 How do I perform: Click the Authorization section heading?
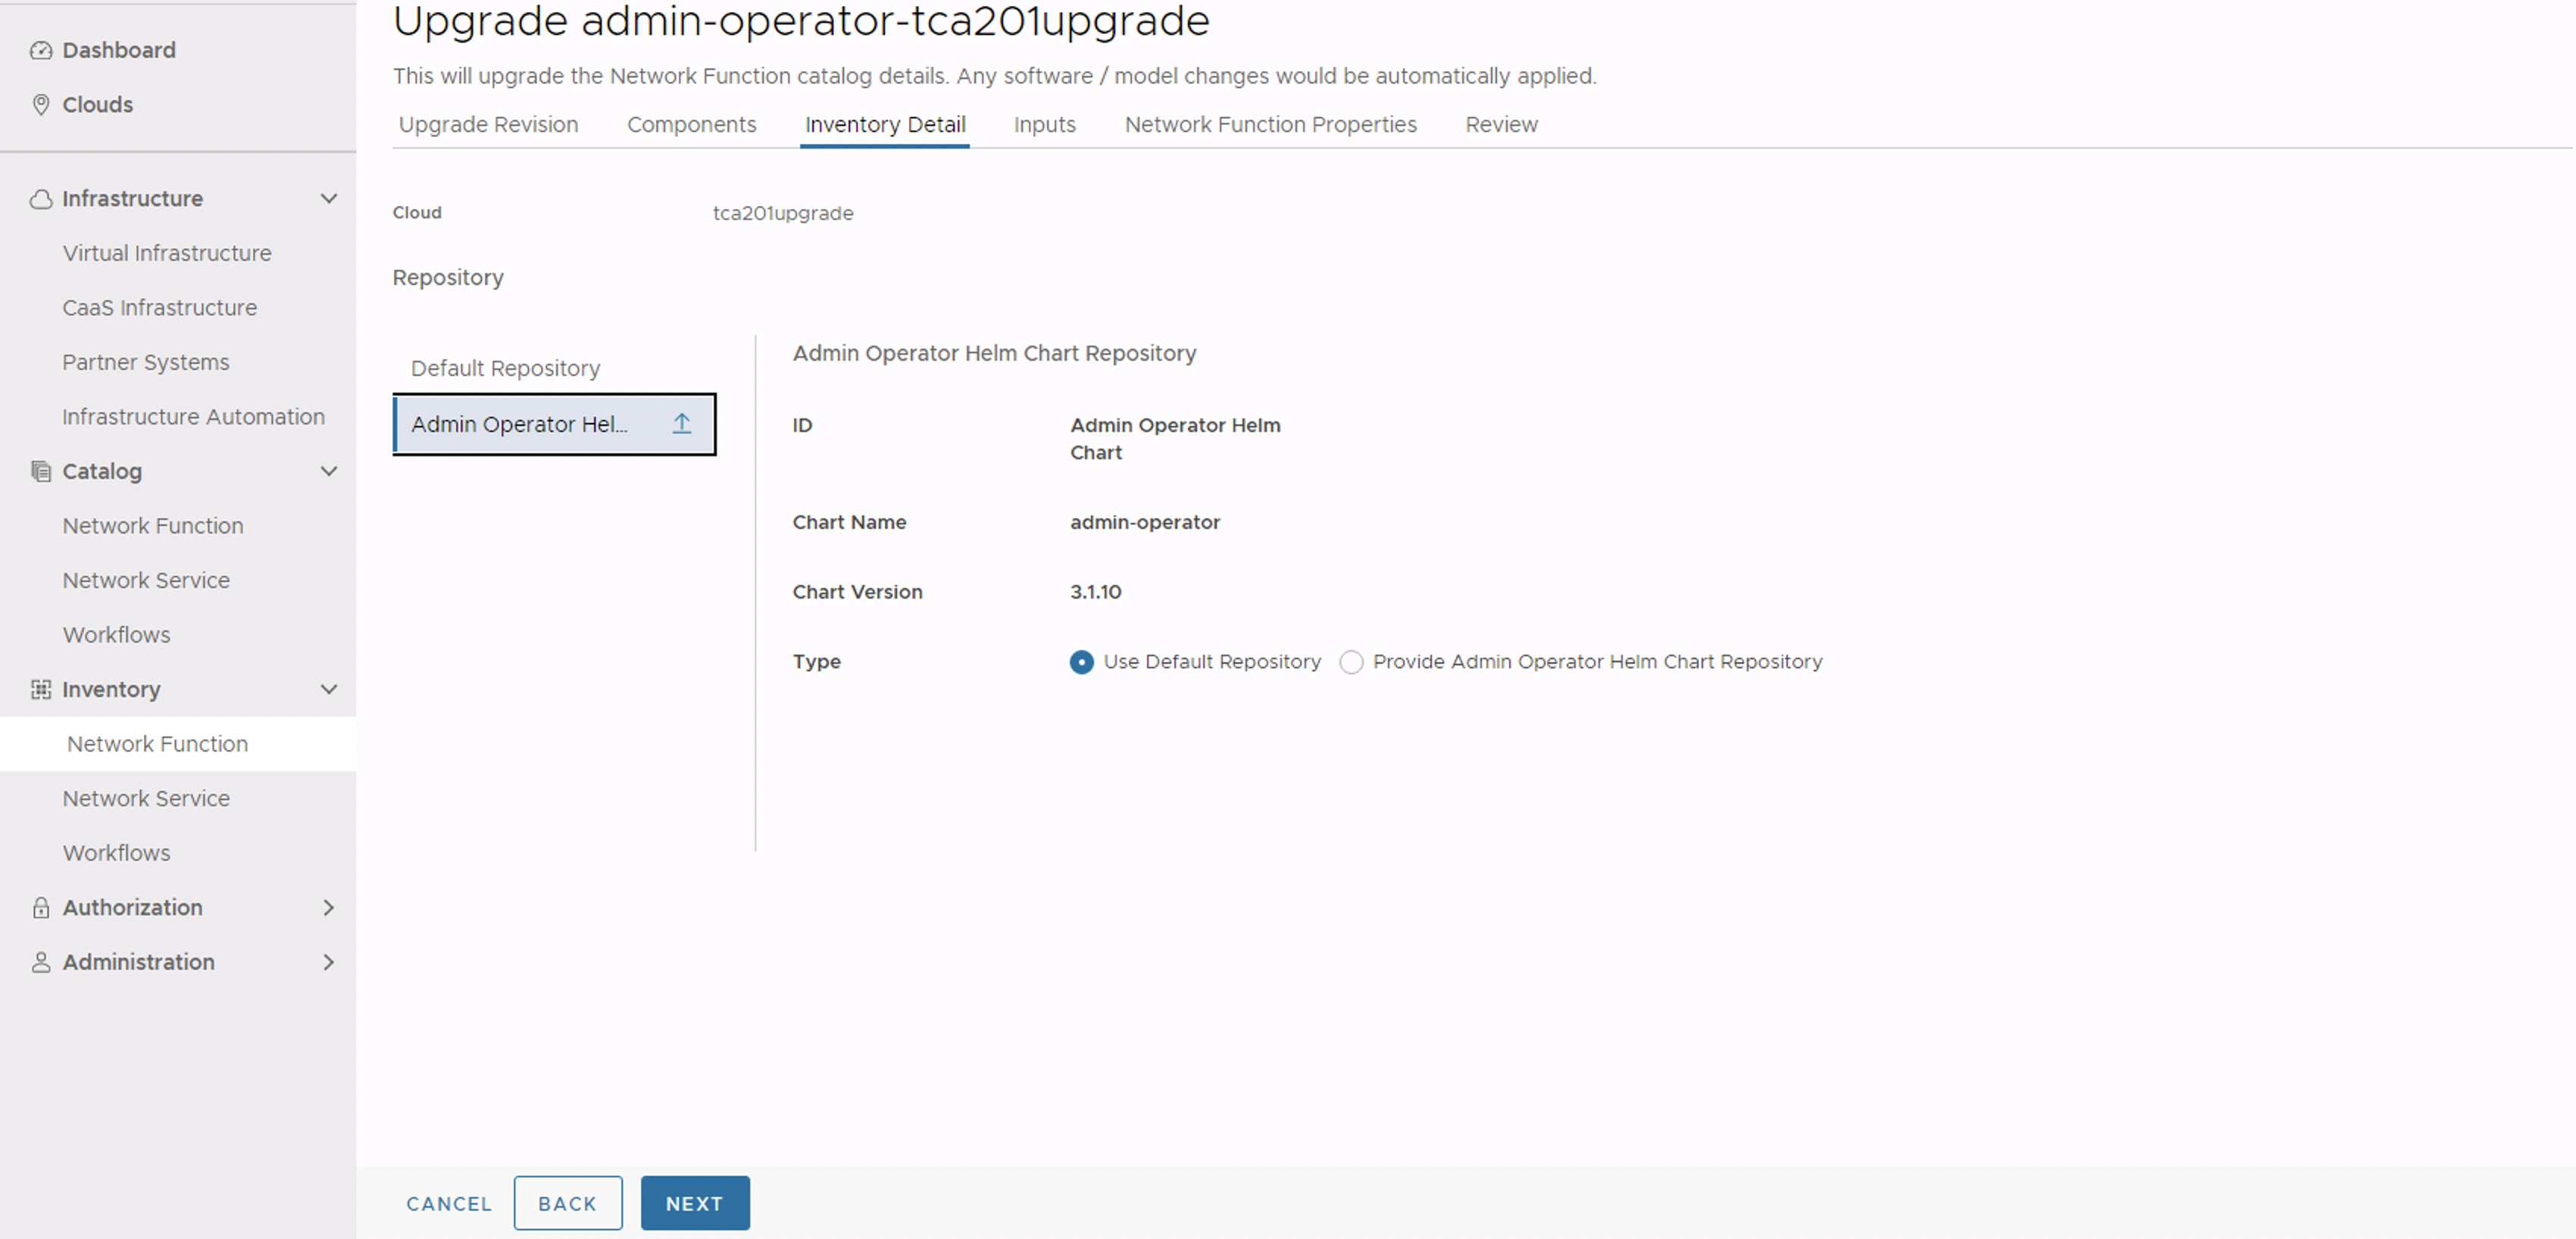(x=132, y=907)
